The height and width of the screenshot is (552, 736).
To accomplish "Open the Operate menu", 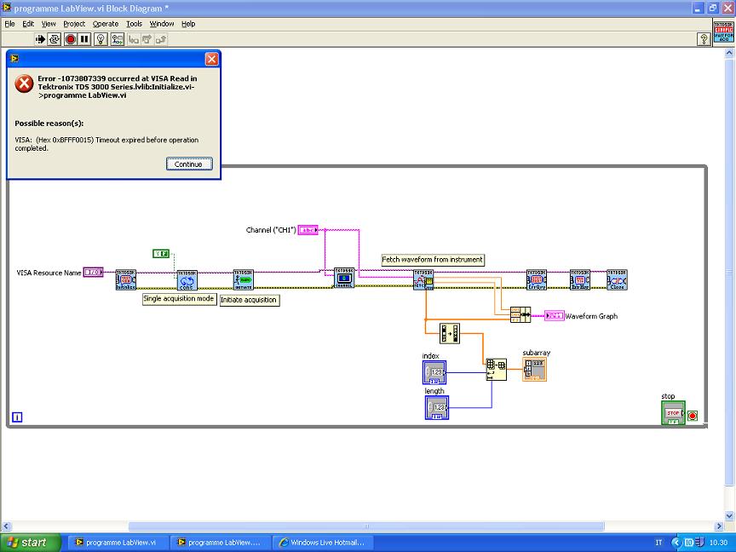I will coord(105,24).
